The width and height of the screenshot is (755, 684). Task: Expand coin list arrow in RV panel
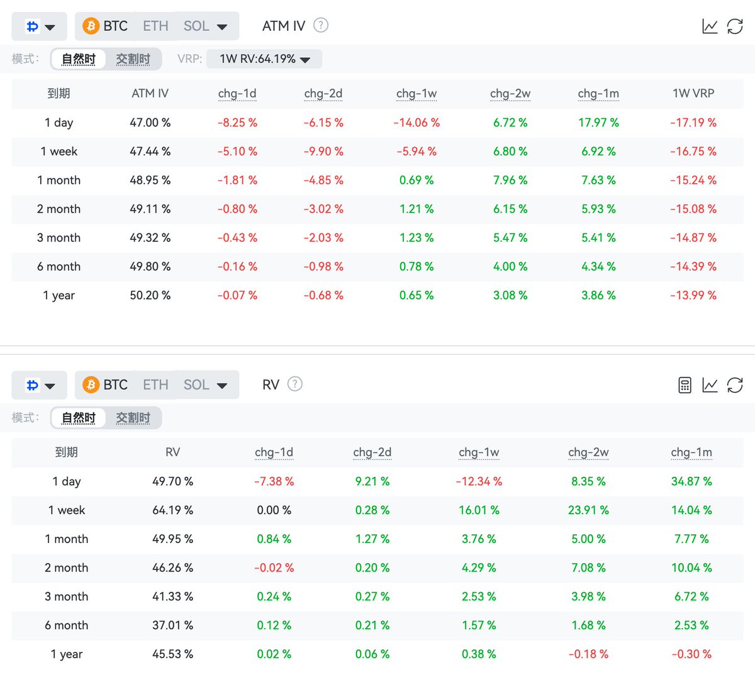[x=222, y=386]
